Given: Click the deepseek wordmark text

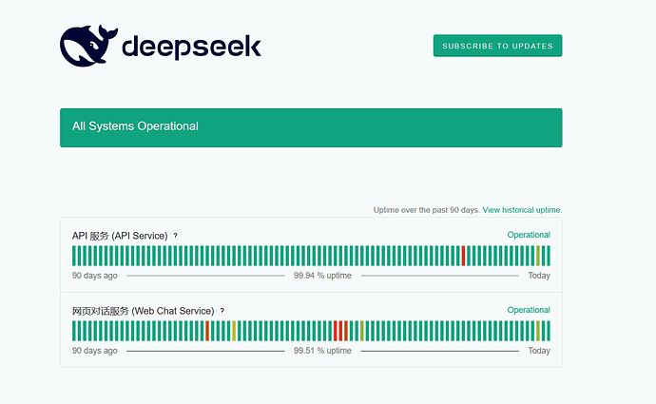Looking at the screenshot, I should coord(192,47).
